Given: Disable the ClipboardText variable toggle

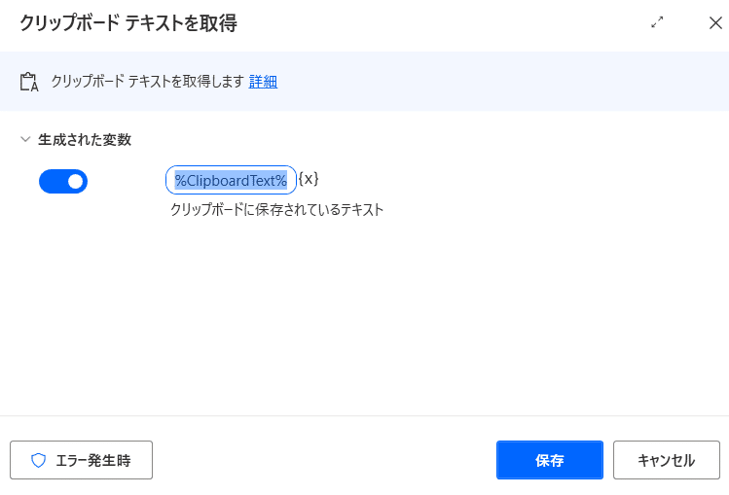Looking at the screenshot, I should tap(63, 181).
